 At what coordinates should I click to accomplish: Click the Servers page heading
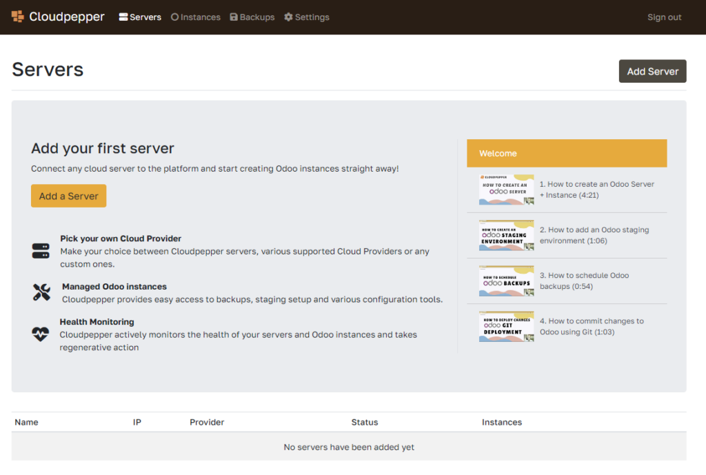(x=48, y=70)
